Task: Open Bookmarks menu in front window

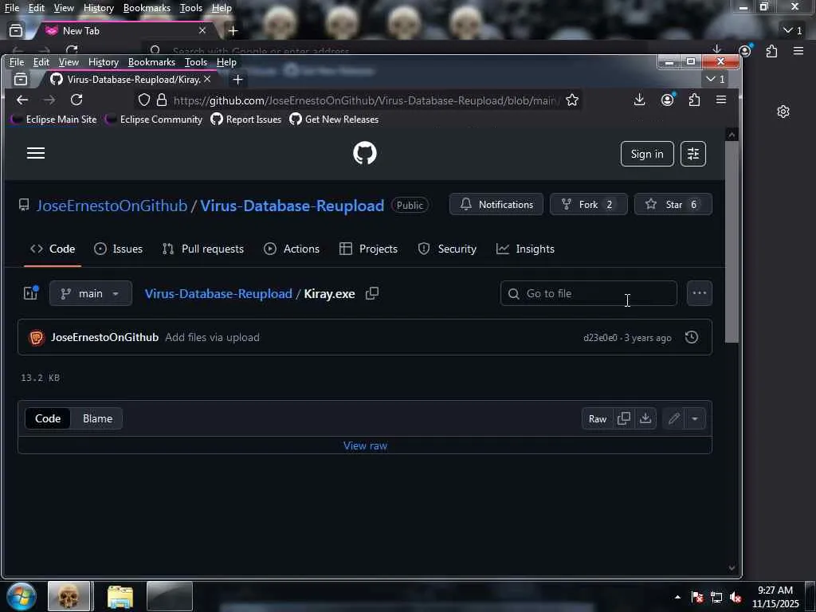Action: (151, 62)
